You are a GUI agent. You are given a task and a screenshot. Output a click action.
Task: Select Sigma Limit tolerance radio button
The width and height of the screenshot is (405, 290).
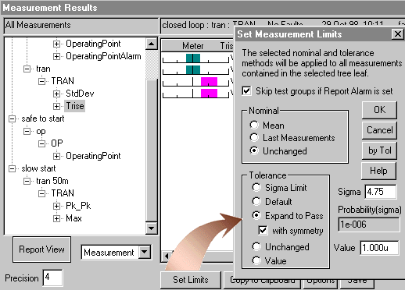click(256, 187)
